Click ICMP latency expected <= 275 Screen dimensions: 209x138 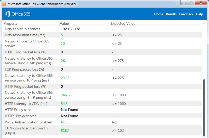118,61
